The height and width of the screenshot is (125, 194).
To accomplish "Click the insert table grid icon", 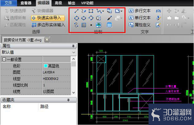I will point(109,25).
